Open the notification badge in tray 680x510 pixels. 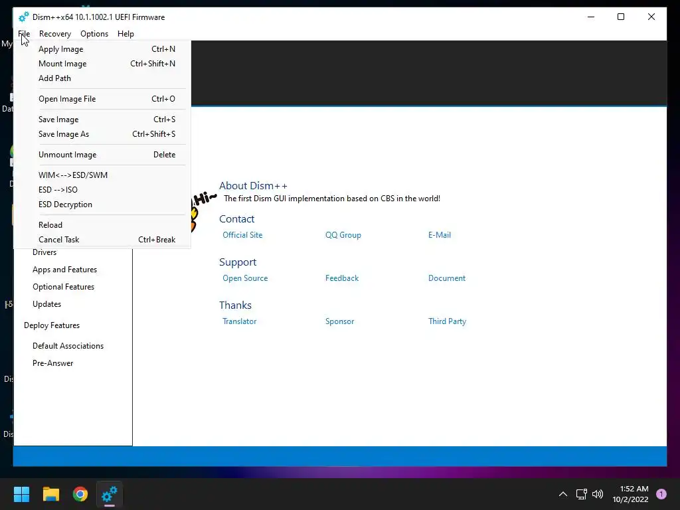coord(661,494)
